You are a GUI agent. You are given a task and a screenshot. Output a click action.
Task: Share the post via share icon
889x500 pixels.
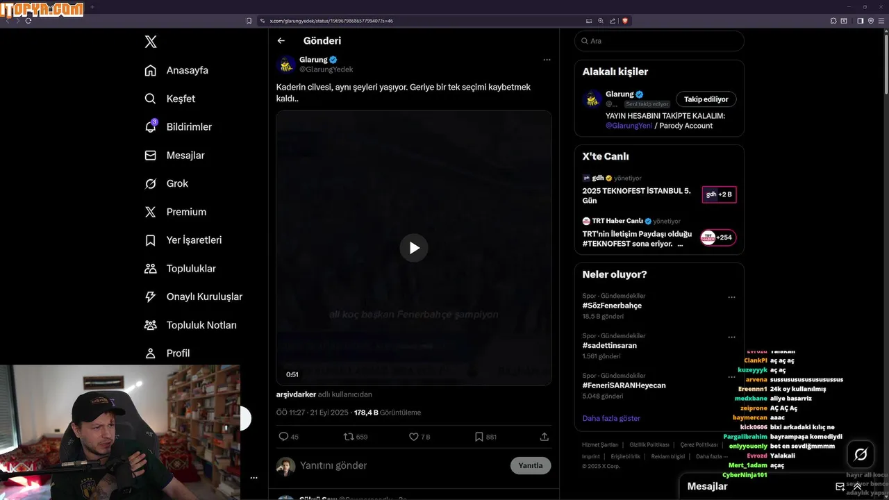coord(544,437)
